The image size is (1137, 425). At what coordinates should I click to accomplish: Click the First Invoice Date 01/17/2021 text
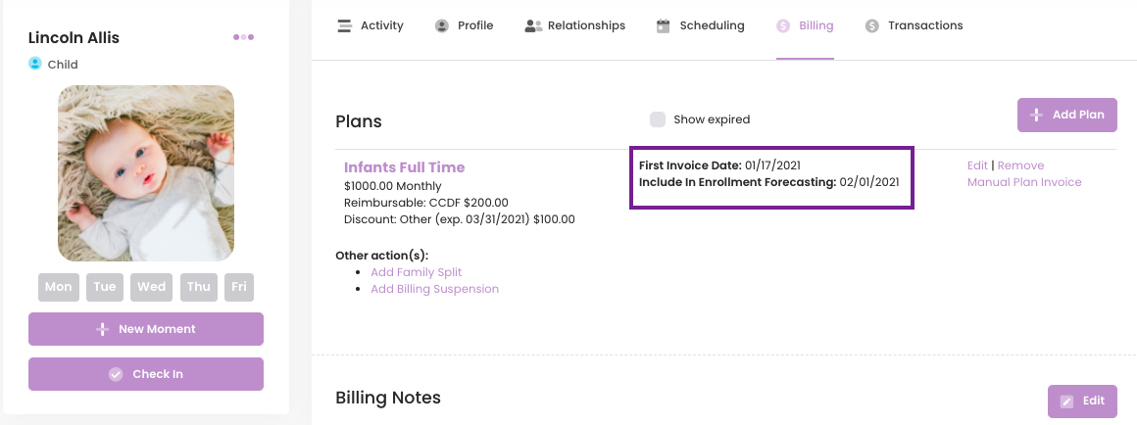(x=719, y=165)
